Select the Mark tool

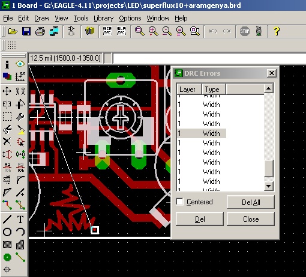[x=20, y=76]
